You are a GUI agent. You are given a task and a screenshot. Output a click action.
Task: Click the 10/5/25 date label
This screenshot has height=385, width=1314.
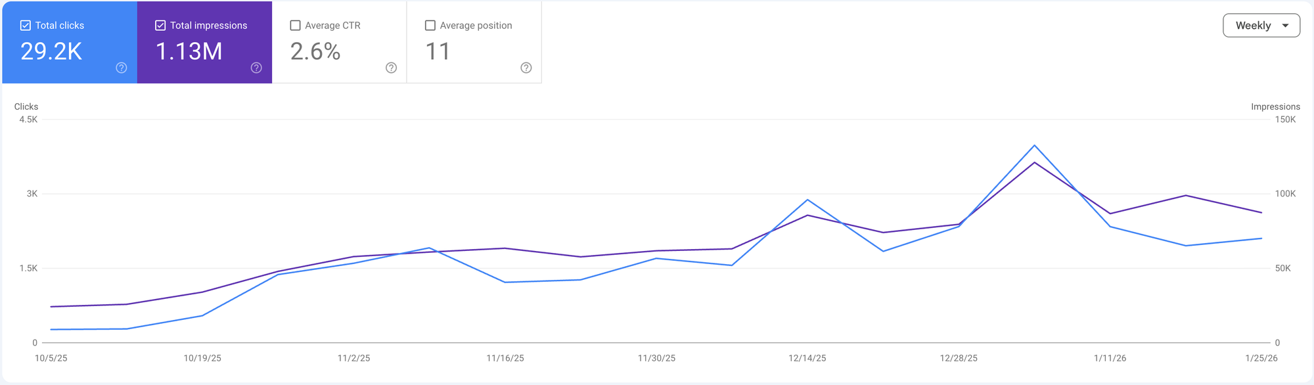coord(51,358)
